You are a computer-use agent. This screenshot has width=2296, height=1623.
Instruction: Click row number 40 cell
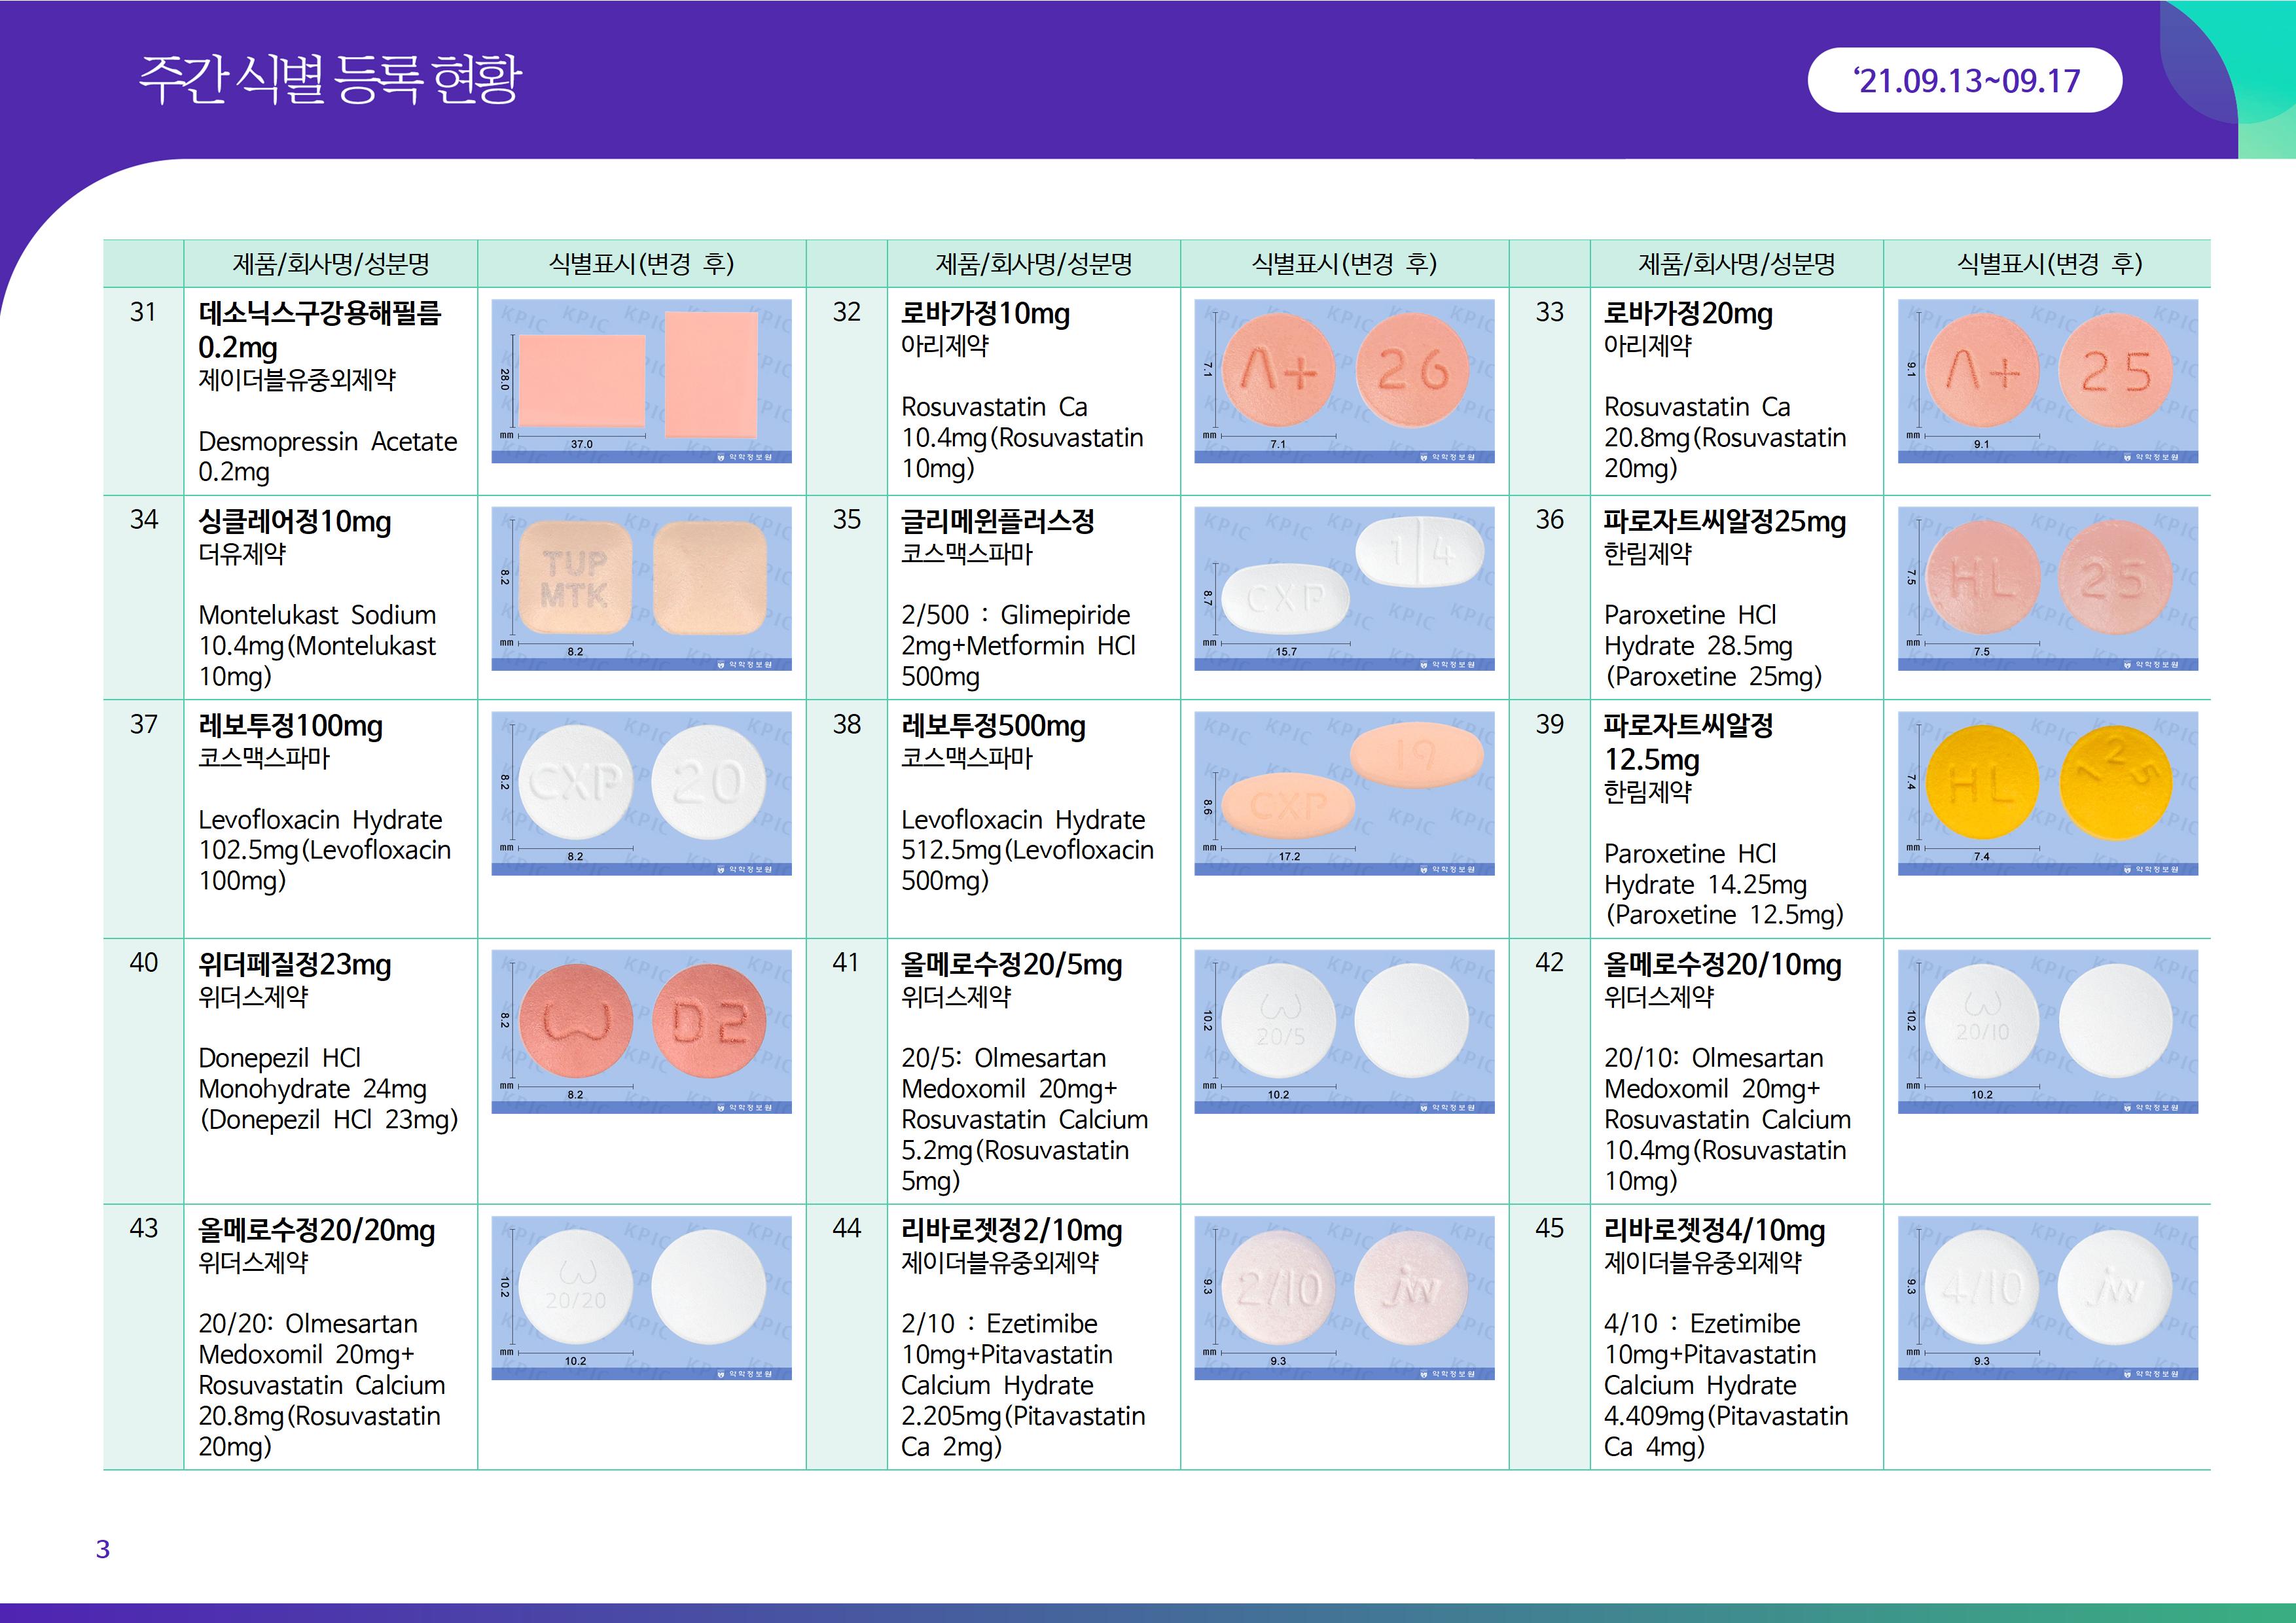[143, 963]
